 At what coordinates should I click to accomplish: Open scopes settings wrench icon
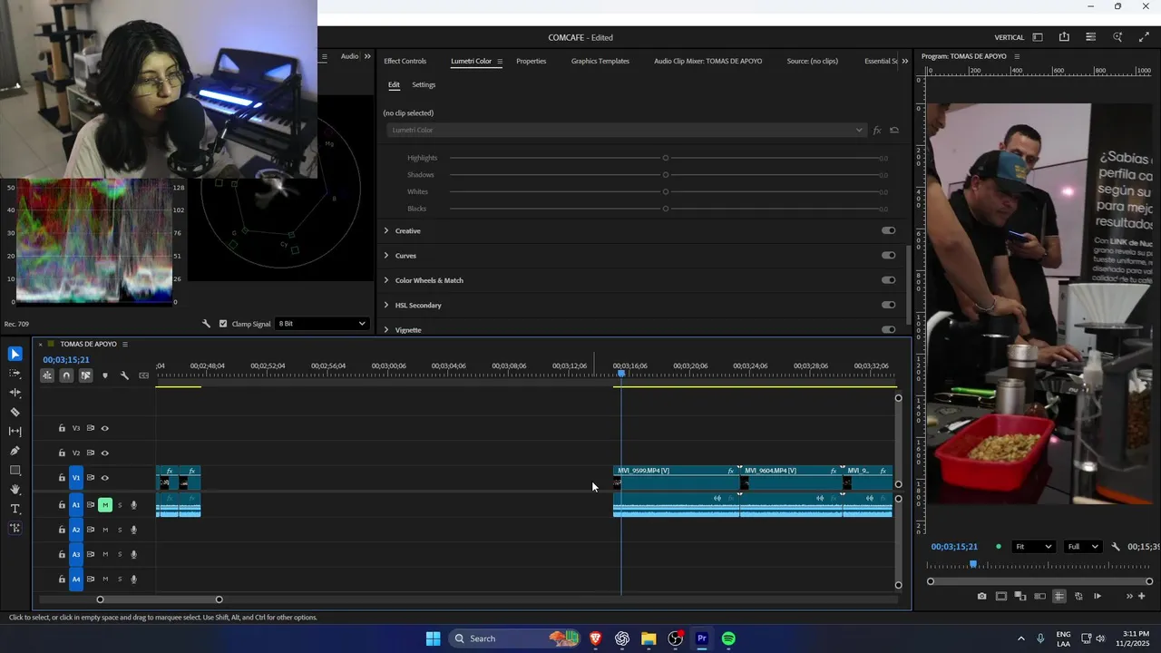coord(206,324)
